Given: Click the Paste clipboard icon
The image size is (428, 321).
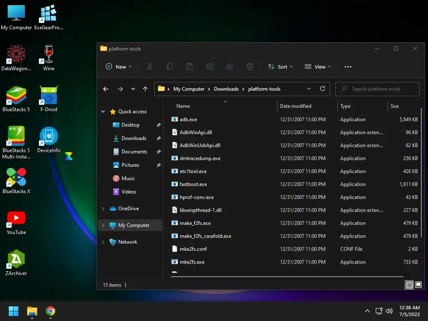Looking at the screenshot, I should pos(189,66).
